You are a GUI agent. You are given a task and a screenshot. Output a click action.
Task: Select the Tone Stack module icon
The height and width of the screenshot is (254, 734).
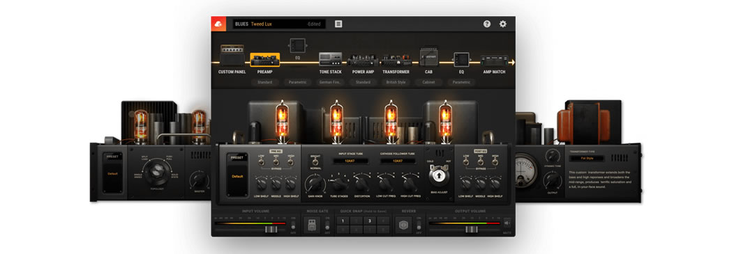click(331, 59)
